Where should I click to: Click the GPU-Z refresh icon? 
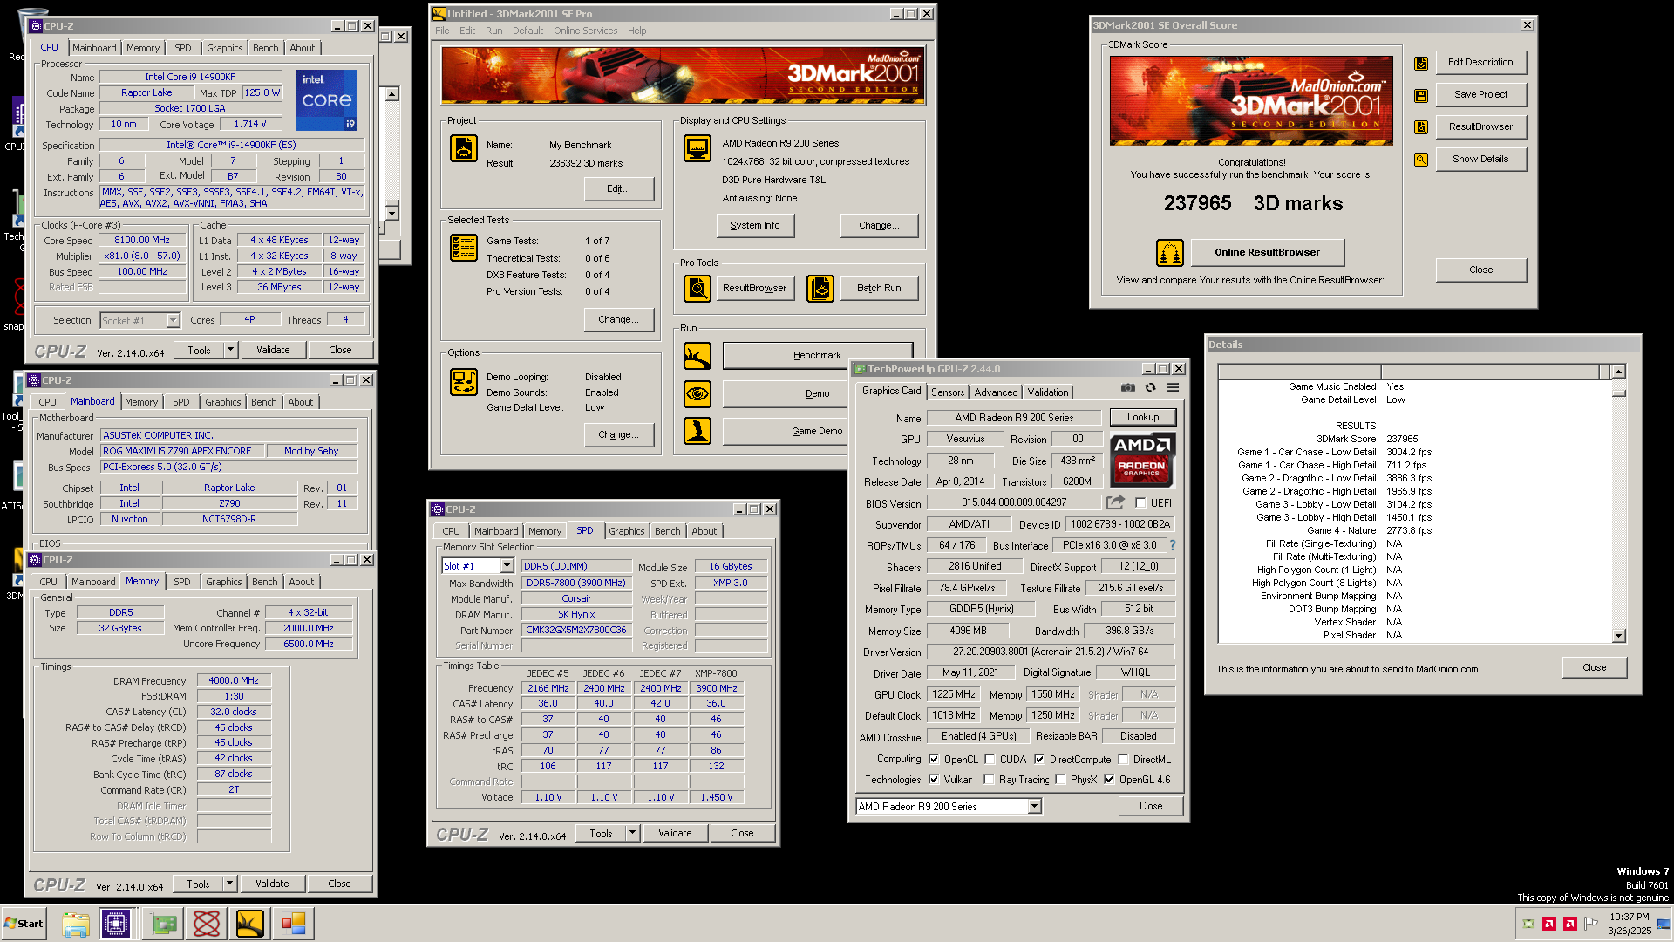tap(1150, 387)
